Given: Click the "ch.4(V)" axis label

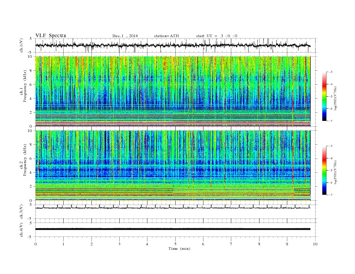Looking at the screenshot, I should point(22,230).
